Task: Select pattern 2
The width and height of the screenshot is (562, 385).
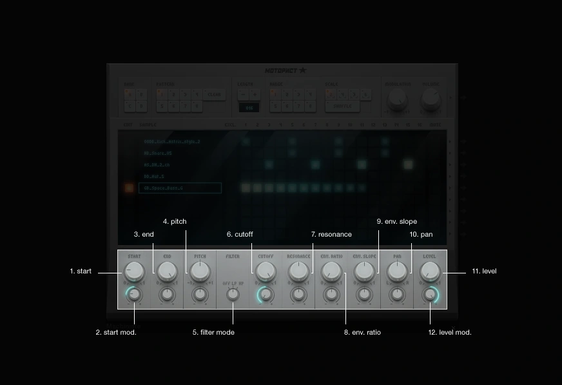Action: (x=173, y=95)
